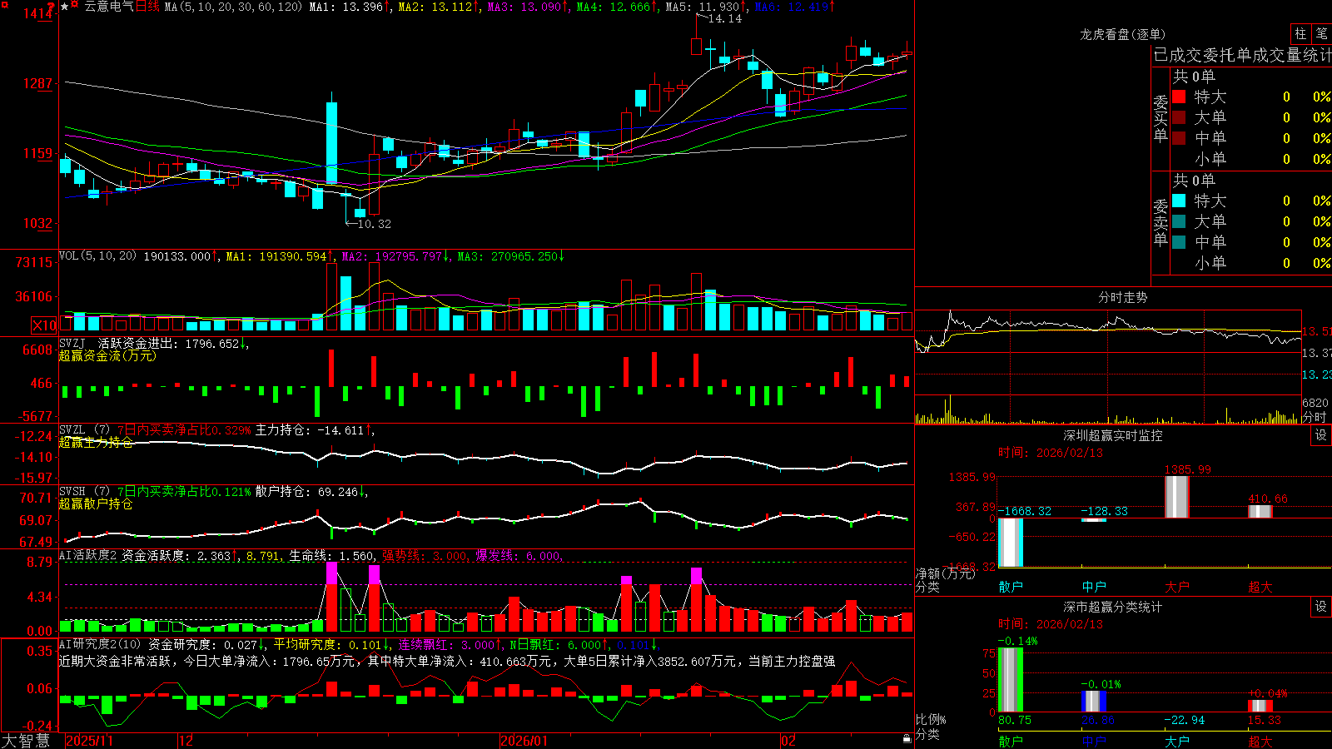Select the 笔 tick display mode
This screenshot has height=749, width=1332.
pos(1321,33)
